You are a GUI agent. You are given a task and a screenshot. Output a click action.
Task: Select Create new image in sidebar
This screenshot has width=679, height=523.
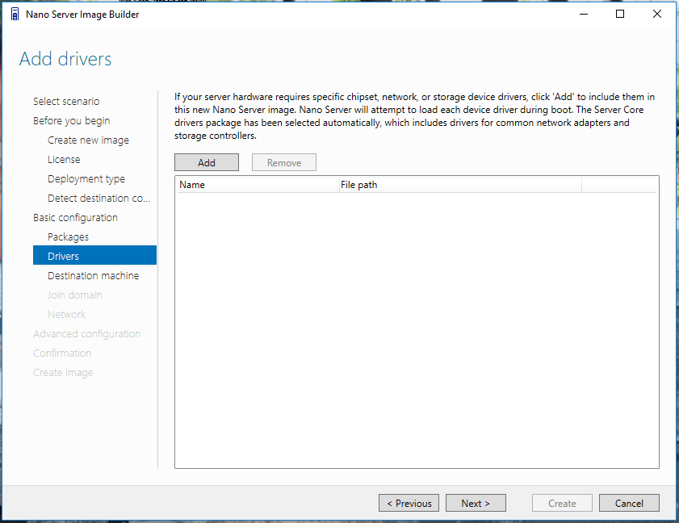88,140
